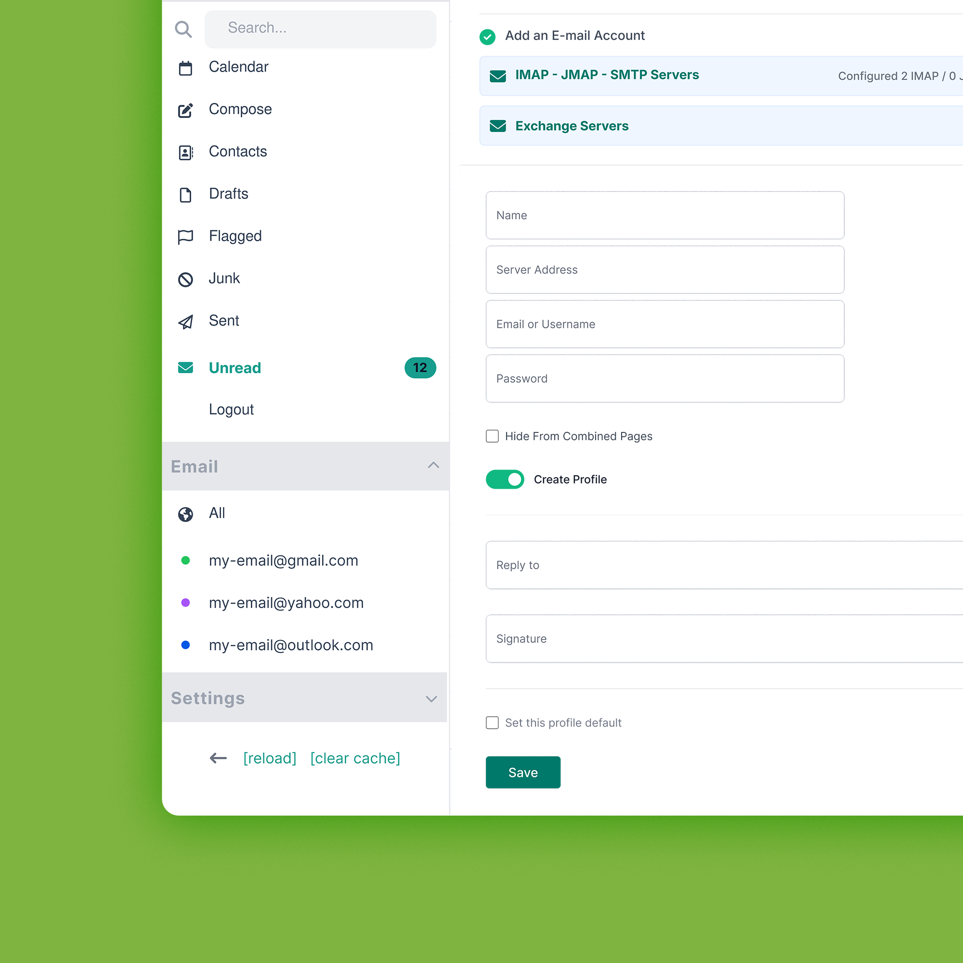The image size is (963, 963).
Task: Click the envelope icon on Exchange Servers
Action: [x=498, y=126]
